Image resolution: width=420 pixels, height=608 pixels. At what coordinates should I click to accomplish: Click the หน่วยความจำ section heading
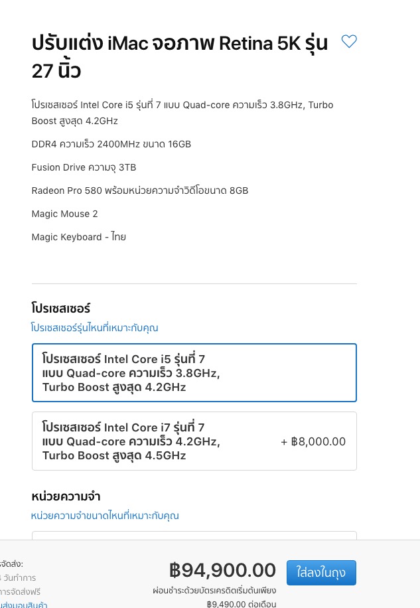coord(66,496)
